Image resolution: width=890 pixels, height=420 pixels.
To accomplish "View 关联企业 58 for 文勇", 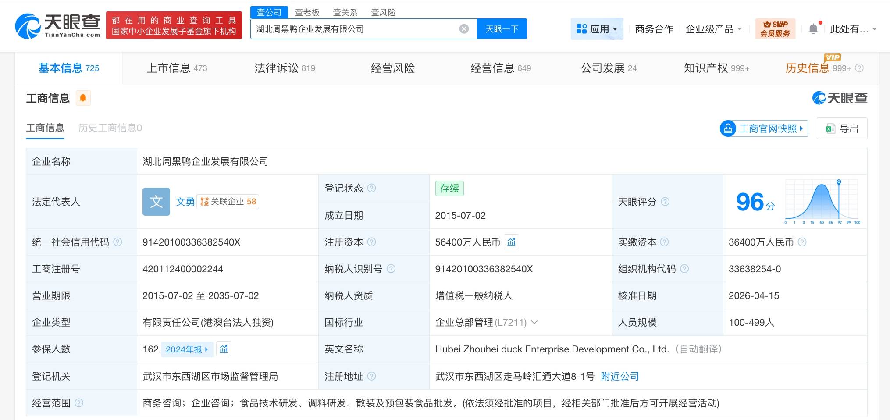I will click(228, 201).
